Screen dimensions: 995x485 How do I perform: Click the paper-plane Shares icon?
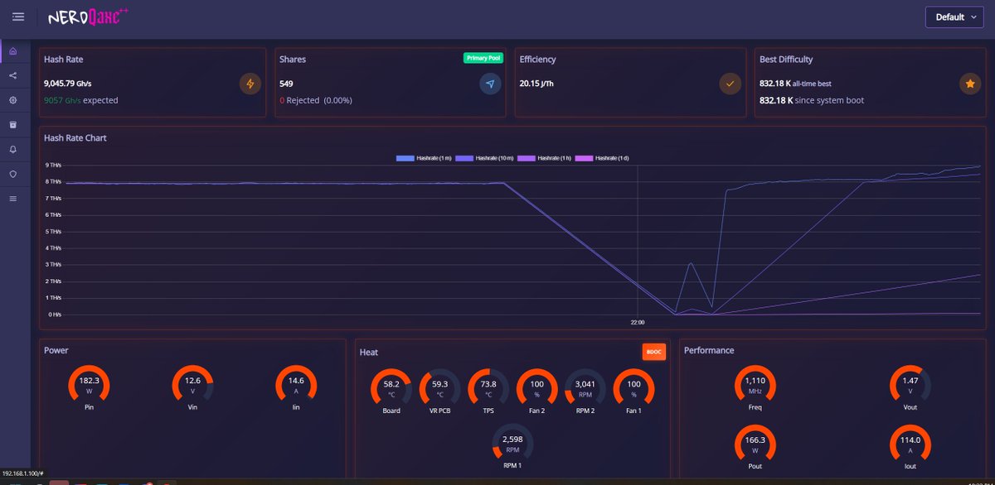(x=490, y=84)
